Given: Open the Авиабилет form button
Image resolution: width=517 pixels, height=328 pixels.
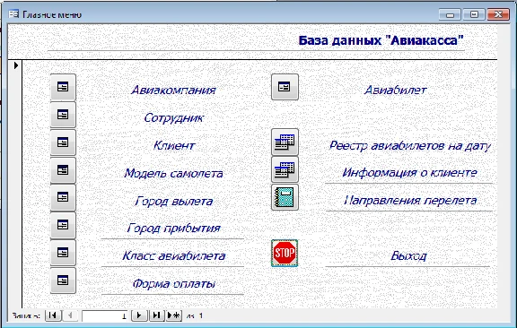Looking at the screenshot, I should coord(285,87).
